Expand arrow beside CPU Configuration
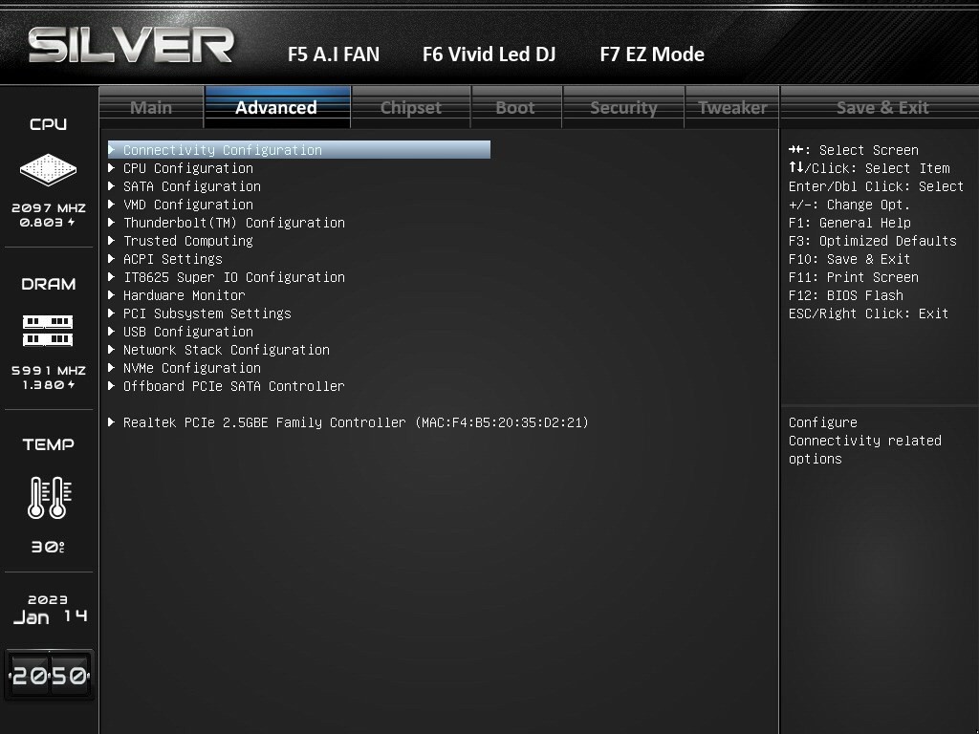The height and width of the screenshot is (734, 979). click(x=112, y=167)
